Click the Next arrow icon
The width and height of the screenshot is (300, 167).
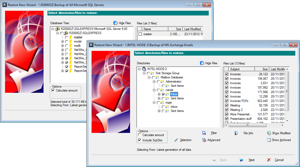click(x=242, y=160)
